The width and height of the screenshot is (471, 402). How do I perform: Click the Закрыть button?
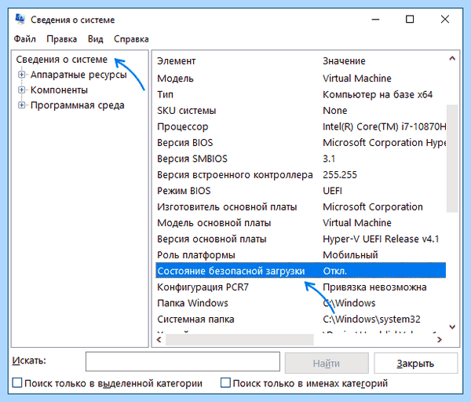tap(416, 364)
